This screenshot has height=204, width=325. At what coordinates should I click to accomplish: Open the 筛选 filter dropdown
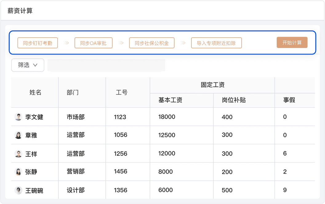coord(28,65)
